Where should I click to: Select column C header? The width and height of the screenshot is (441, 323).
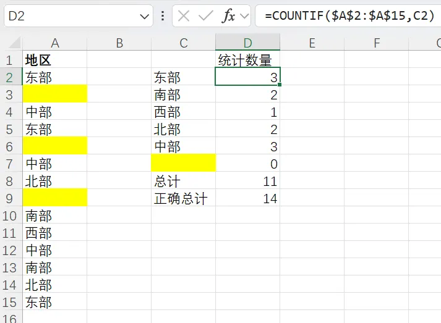pos(183,43)
